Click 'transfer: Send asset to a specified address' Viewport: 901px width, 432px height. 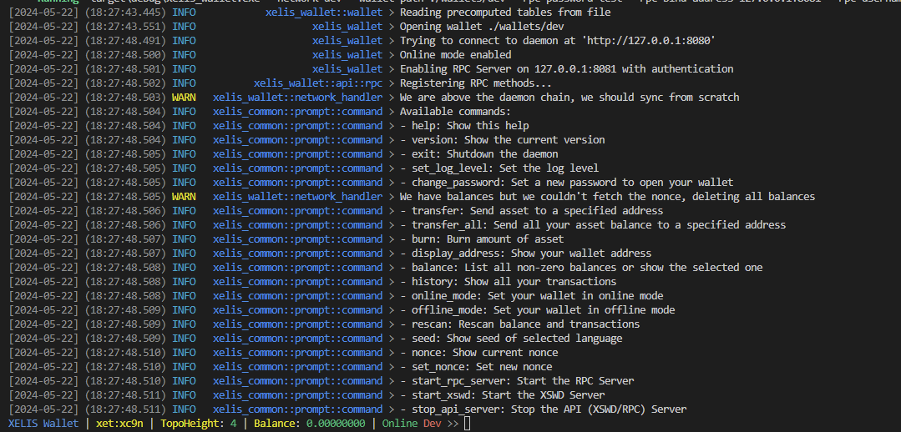click(532, 210)
